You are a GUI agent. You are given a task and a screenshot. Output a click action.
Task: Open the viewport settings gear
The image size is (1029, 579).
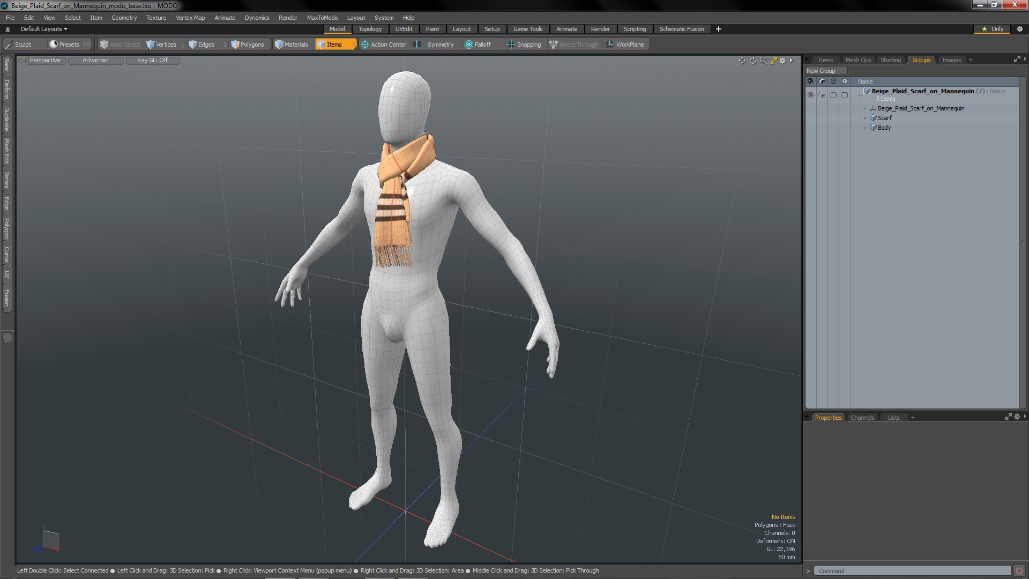(x=782, y=61)
